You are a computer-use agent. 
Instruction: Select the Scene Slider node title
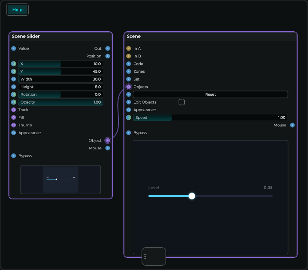[x=26, y=36]
